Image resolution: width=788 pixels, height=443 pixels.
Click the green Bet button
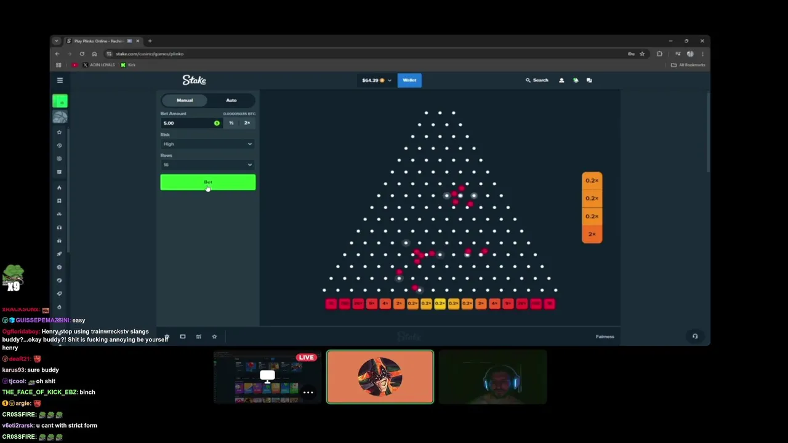(208, 182)
